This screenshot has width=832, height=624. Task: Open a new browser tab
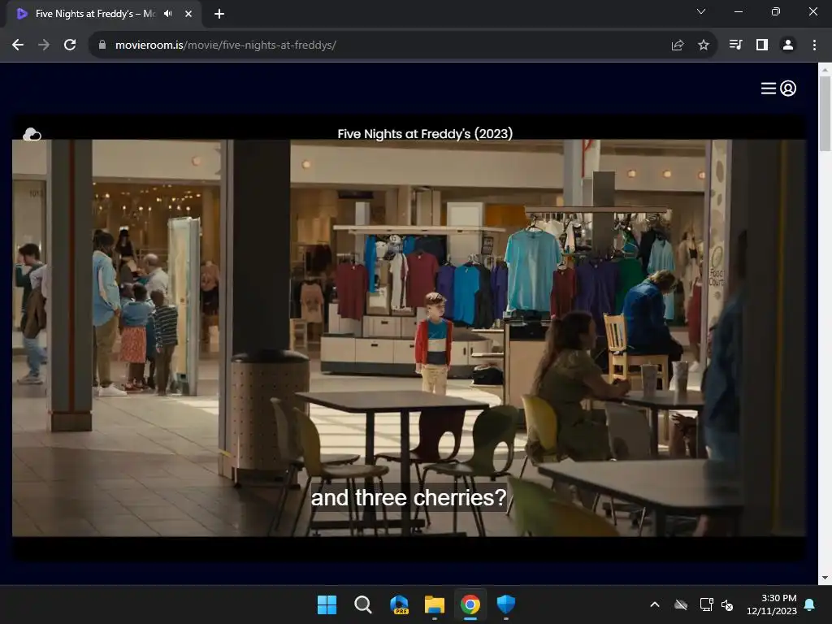219,14
